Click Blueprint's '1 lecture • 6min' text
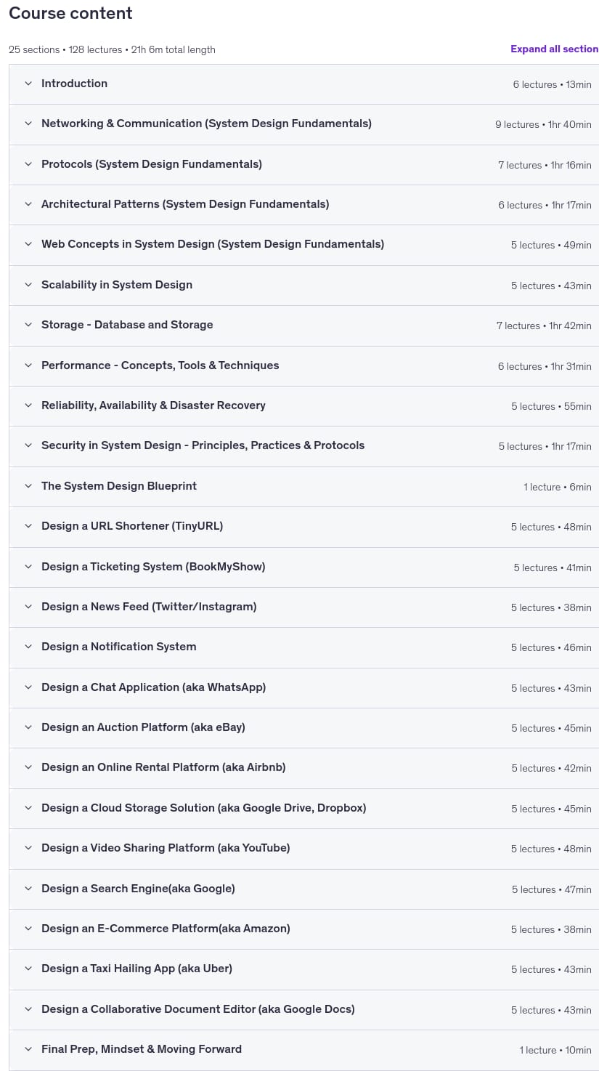The image size is (599, 1071). coord(558,488)
